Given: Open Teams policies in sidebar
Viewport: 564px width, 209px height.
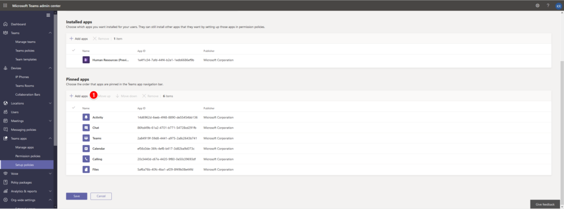Looking at the screenshot, I should 25,51.
